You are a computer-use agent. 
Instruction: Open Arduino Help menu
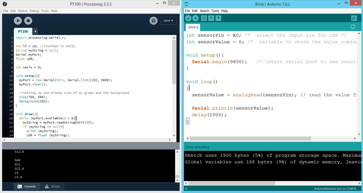[x=224, y=11]
